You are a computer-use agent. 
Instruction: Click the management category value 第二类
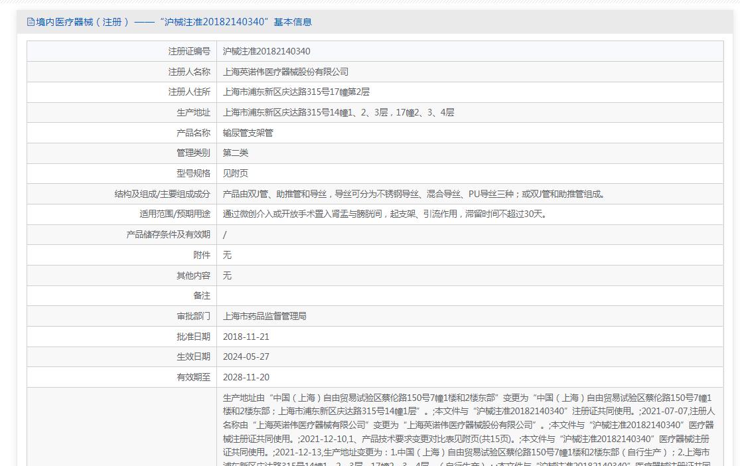[236, 153]
